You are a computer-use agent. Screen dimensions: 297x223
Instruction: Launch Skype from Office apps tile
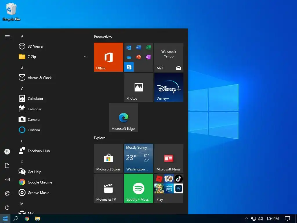pos(129,67)
